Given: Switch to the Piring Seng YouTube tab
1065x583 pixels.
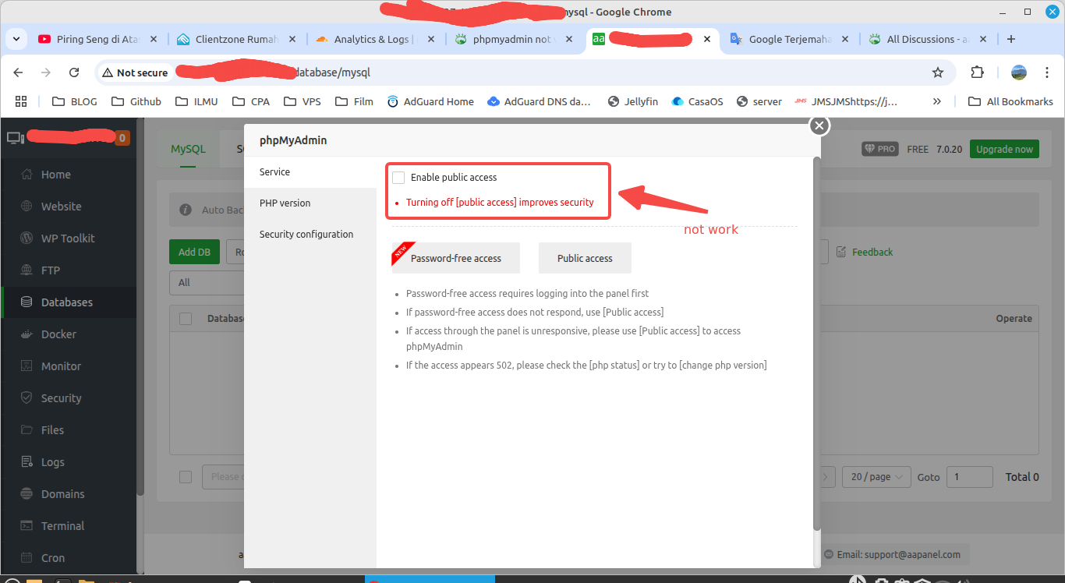Looking at the screenshot, I should tap(97, 39).
